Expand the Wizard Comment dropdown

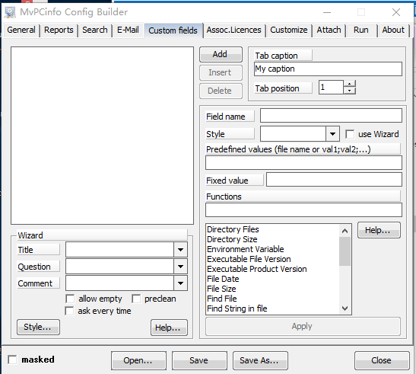point(181,283)
